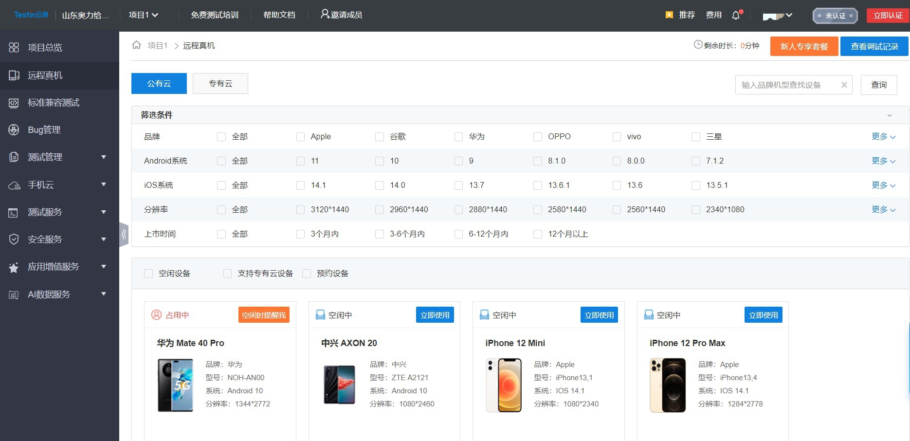Click the idle device icon on iPhone 12 Mini
910x441 pixels.
[x=484, y=315]
